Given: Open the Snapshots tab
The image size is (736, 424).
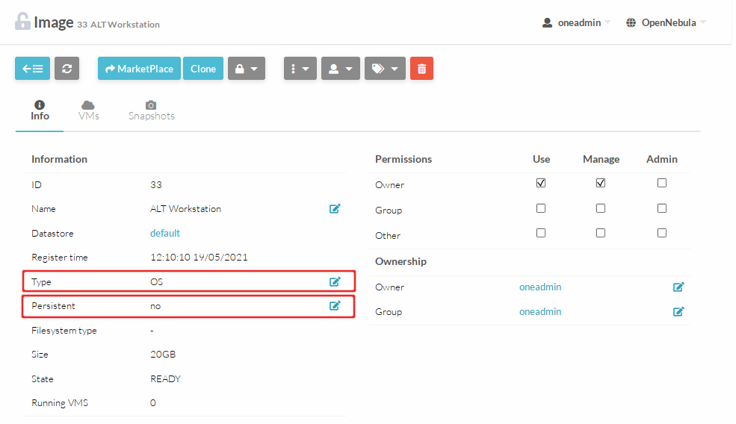Looking at the screenshot, I should click(151, 110).
